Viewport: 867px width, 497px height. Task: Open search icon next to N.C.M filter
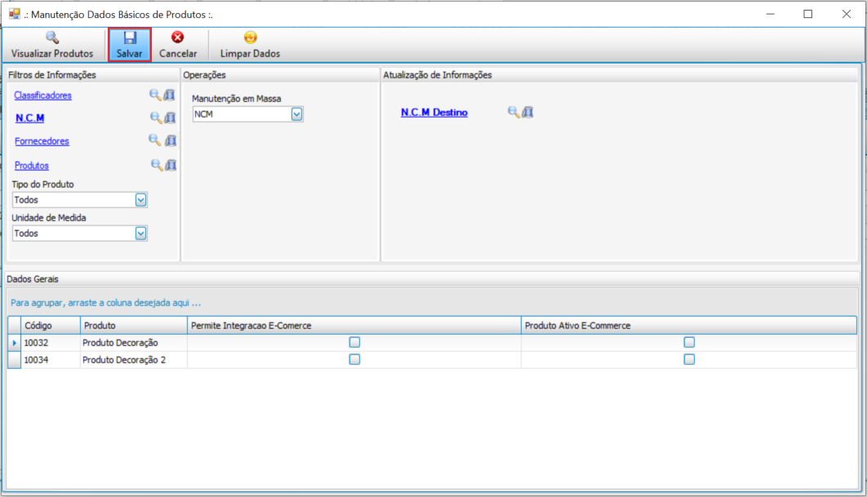tap(156, 118)
